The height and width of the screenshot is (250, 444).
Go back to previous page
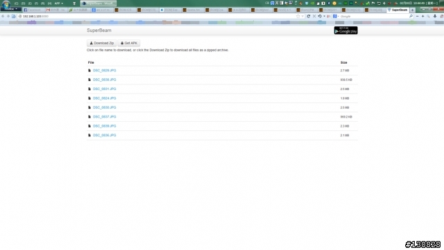pyautogui.click(x=3, y=17)
